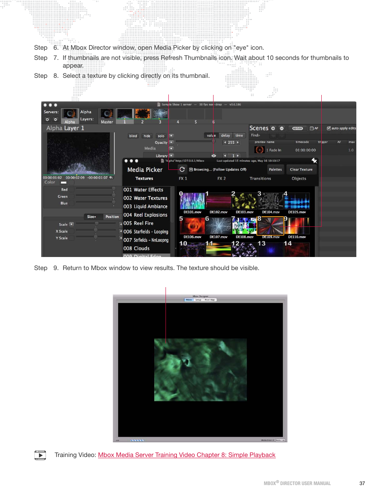Screen dimensions: 388x503
Task: Select the Size tab
Action: tap(93, 217)
